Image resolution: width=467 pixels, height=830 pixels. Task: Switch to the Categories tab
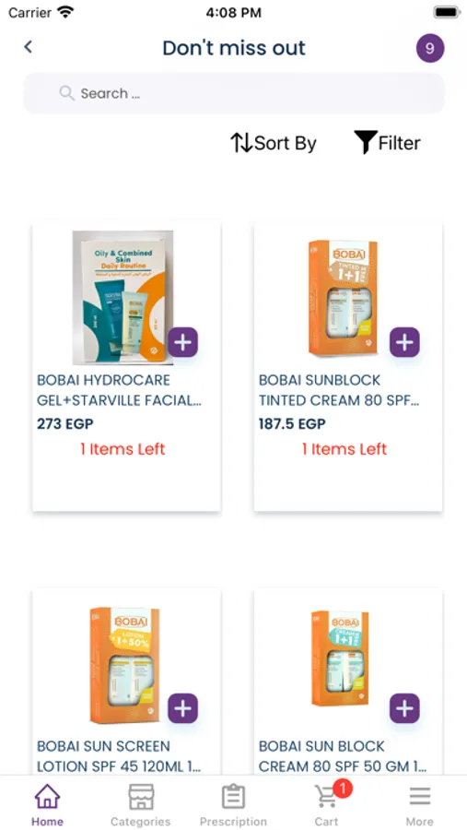coord(140,804)
